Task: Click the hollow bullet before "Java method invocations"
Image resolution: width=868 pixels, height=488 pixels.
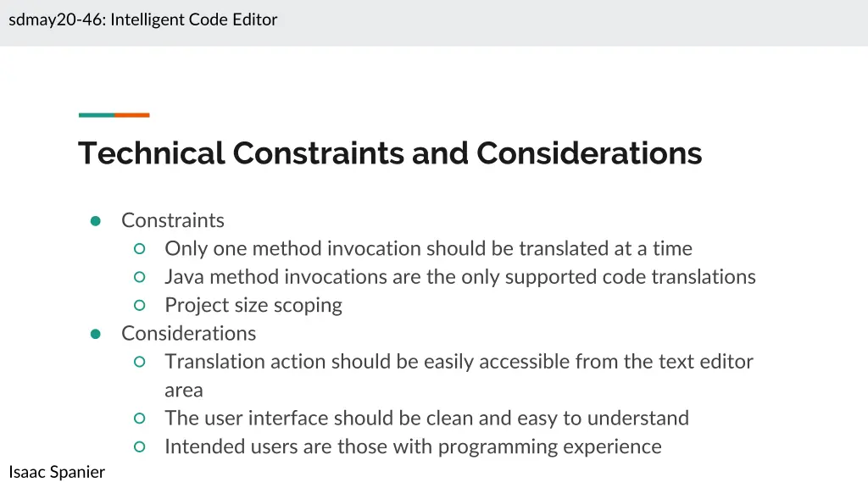Action: [140, 277]
